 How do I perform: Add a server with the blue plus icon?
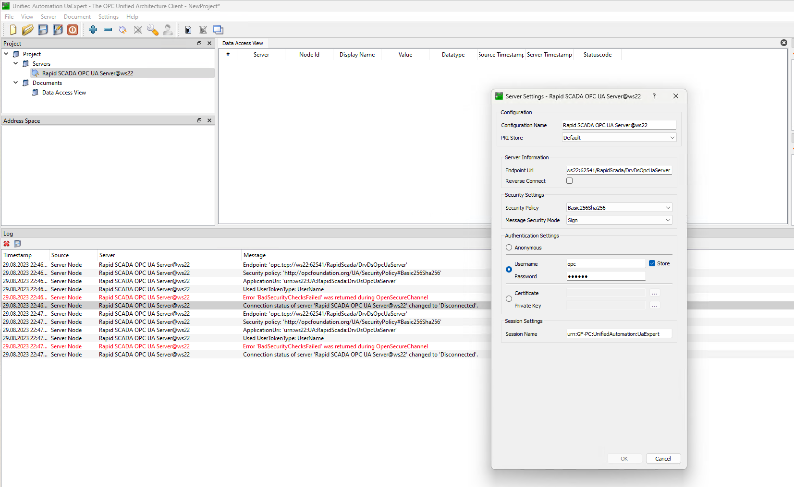coord(93,30)
